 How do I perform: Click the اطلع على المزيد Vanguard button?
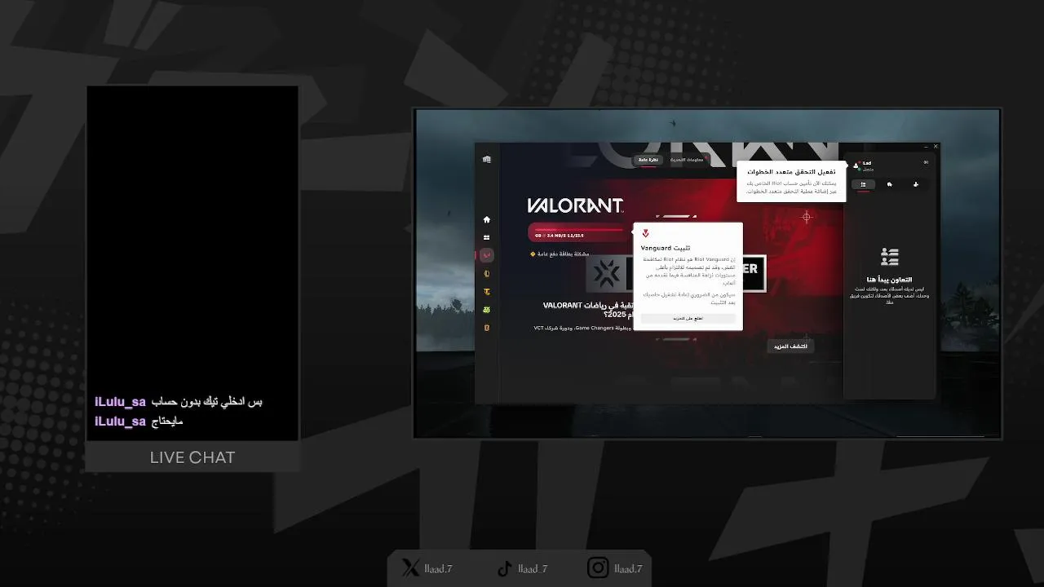[688, 319]
